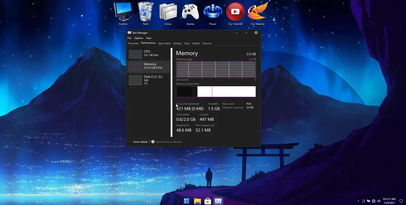Viewport: 406px width, 205px height.
Task: Click the Available 1.5 GB value
Action: [x=214, y=109]
